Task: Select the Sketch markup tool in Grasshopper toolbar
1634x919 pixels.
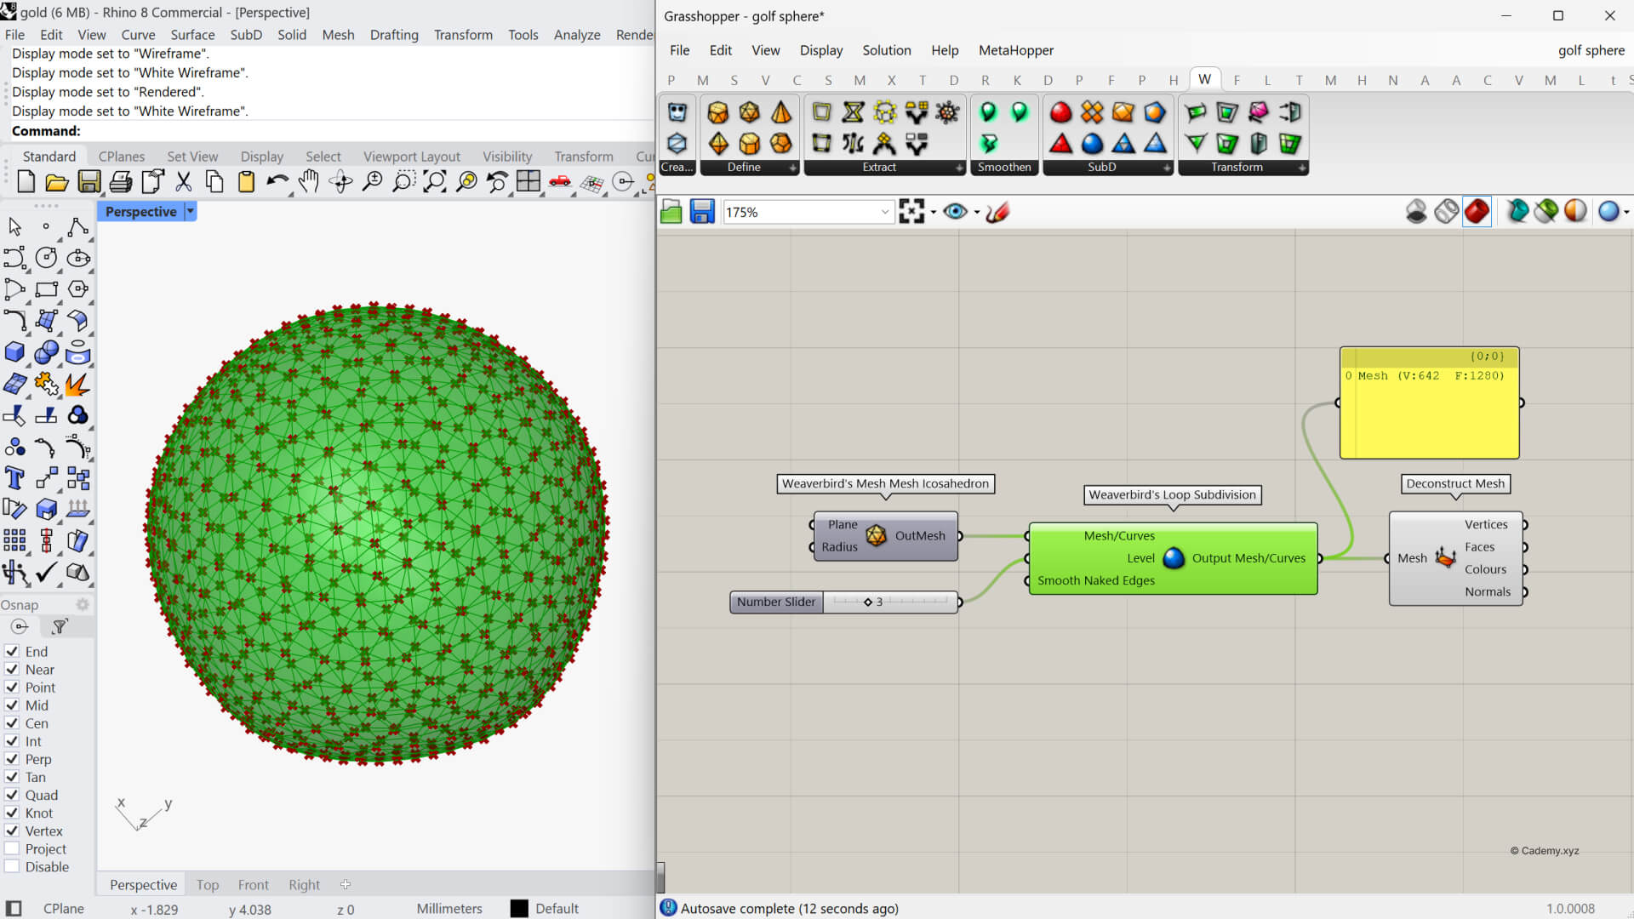Action: (997, 211)
